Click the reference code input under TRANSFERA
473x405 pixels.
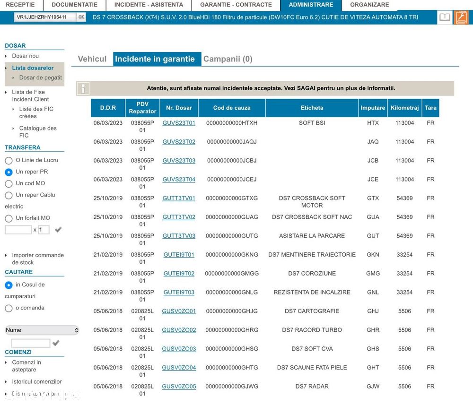tap(18, 230)
